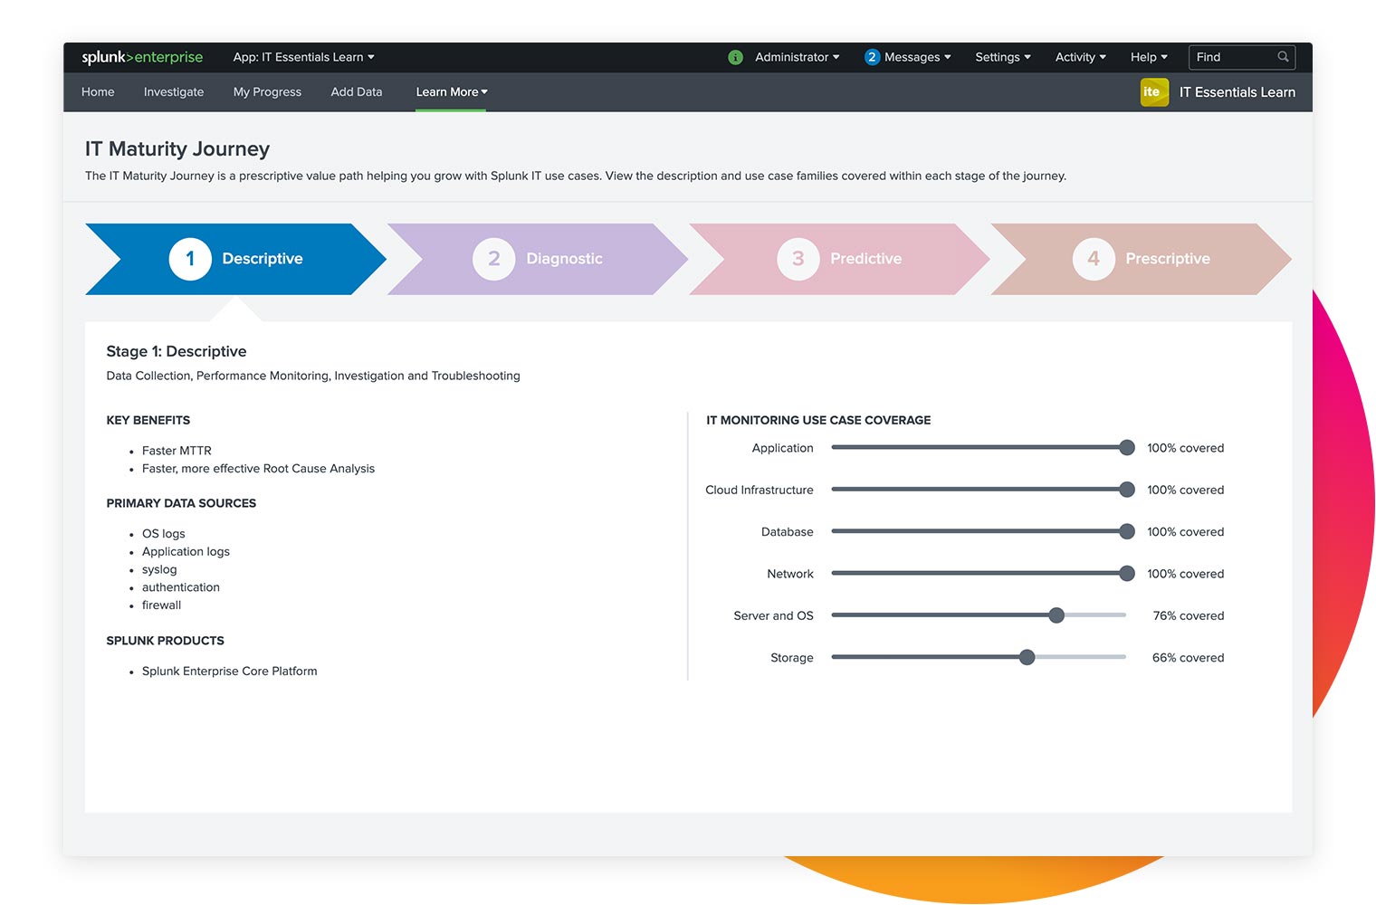Screen dimensions: 1376x905
Task: Switch to My Progress tab
Action: (267, 92)
